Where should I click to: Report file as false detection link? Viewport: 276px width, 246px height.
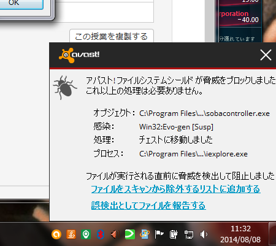tap(148, 206)
